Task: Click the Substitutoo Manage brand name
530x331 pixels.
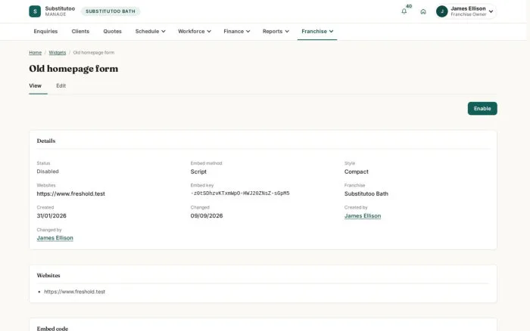Action: (60, 11)
